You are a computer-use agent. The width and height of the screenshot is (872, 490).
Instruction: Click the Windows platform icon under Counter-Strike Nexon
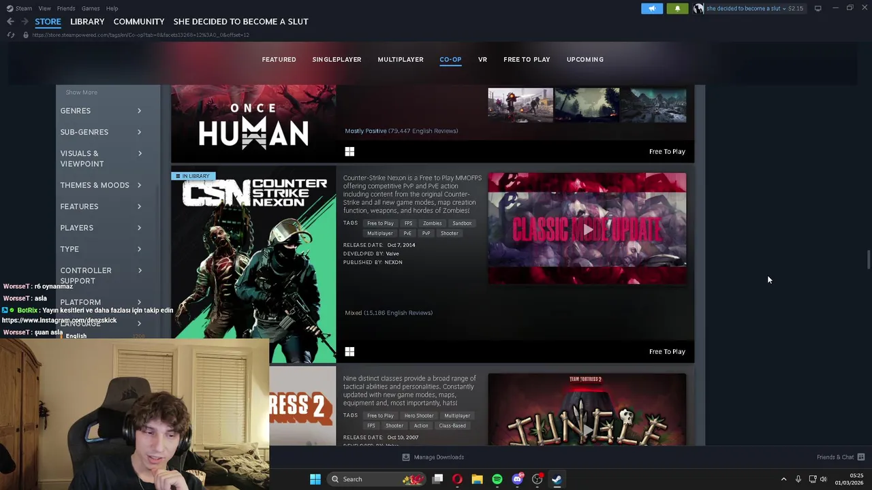[x=349, y=352]
